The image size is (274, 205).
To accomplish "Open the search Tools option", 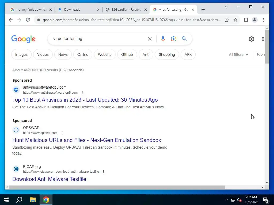I will pyautogui.click(x=260, y=54).
